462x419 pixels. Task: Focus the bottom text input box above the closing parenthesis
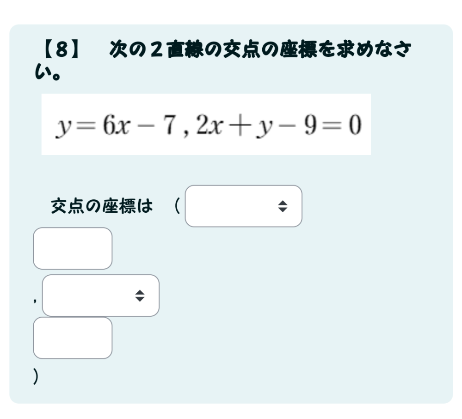[73, 338]
